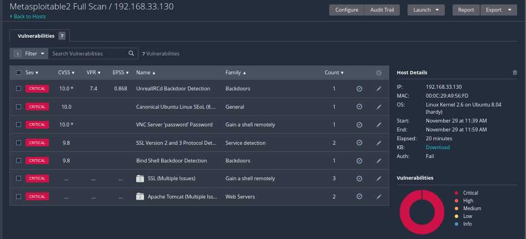Click the folder icon next to SSL (Multiple Issues)
Image resolution: width=526 pixels, height=239 pixels.
tap(140, 179)
